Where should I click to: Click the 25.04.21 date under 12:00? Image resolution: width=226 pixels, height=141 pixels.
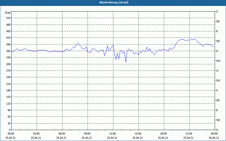(112, 138)
